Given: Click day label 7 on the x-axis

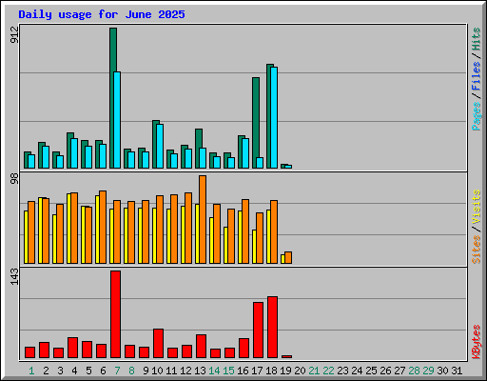Looking at the screenshot, I should pyautogui.click(x=117, y=371).
